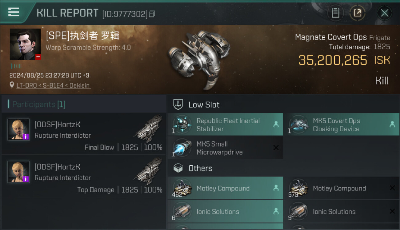400x230 pixels.
Task: Select dropped Motley Compound stack of 482
Action: (225, 188)
